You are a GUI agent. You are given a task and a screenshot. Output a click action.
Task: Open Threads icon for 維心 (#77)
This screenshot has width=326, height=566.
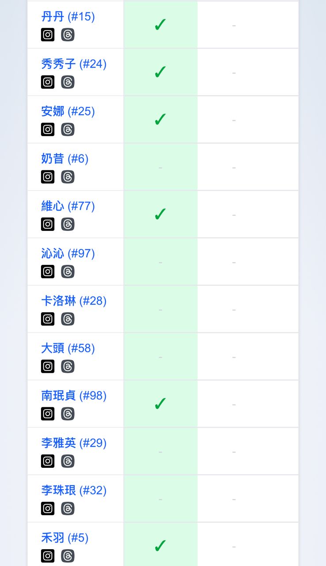pos(68,224)
